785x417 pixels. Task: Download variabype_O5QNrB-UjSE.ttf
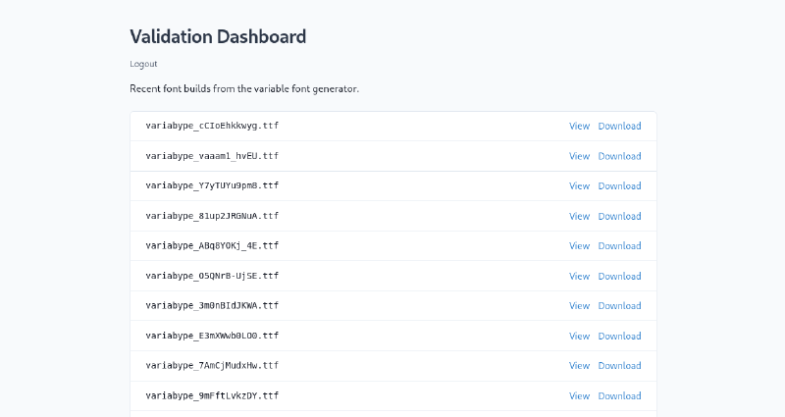619,277
